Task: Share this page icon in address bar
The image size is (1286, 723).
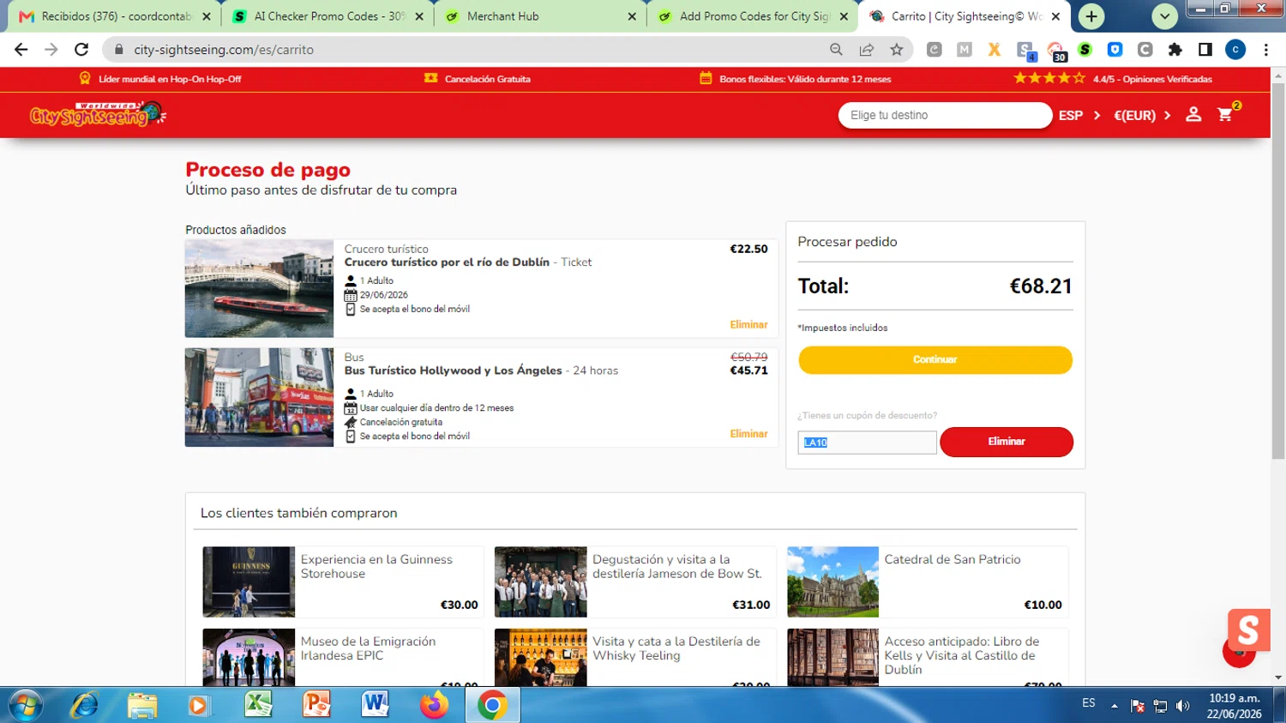Action: pos(867,50)
